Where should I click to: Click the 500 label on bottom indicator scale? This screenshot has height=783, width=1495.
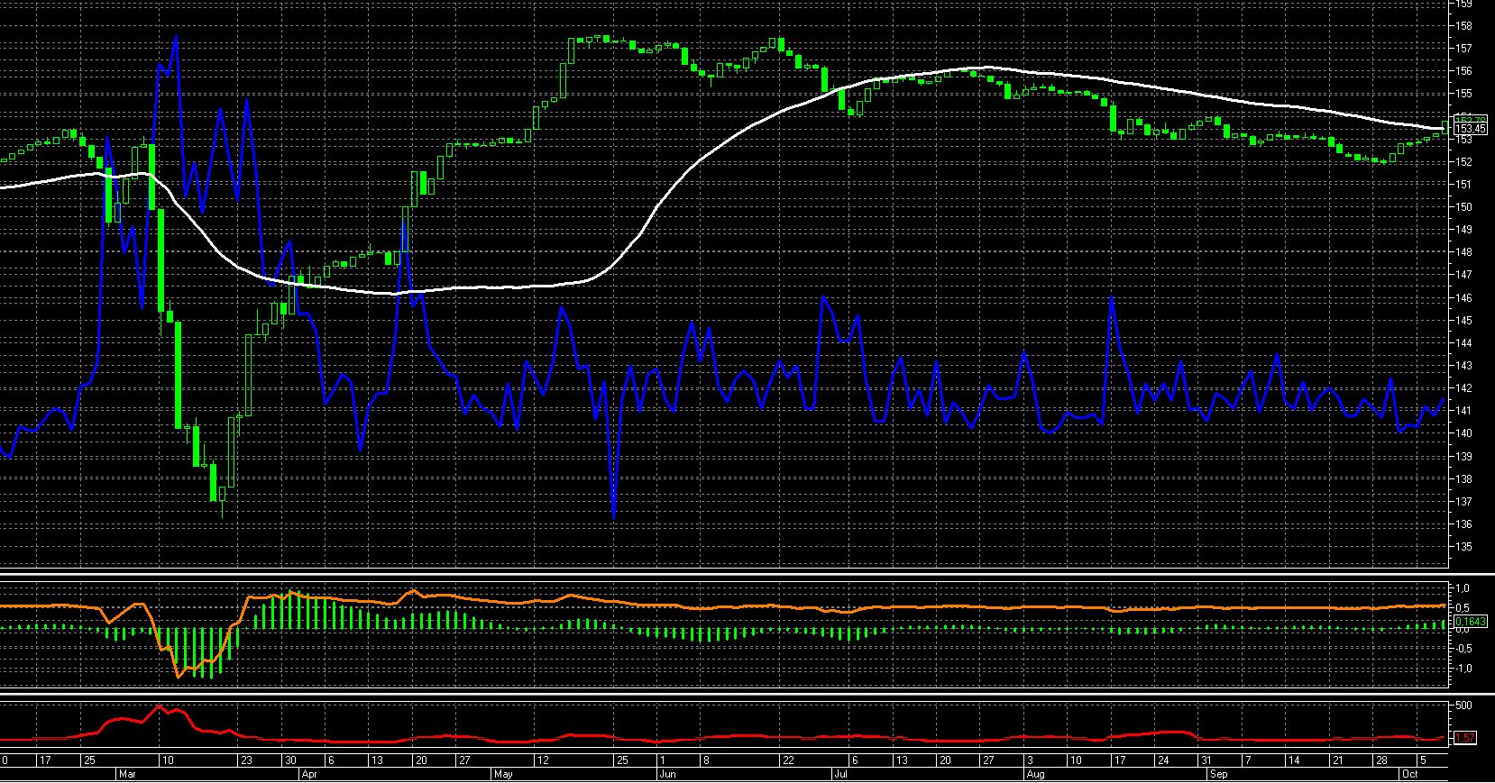(x=1463, y=706)
